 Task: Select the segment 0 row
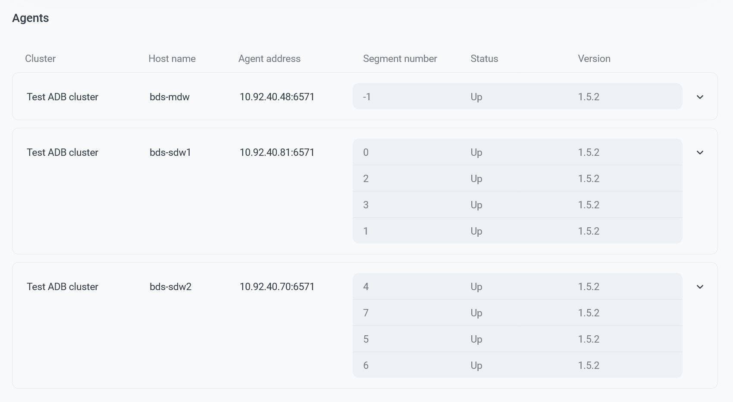tap(517, 152)
